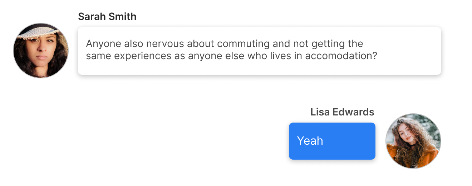472x186 pixels.
Task: Click the Lisa Edwards sender name
Action: 342,112
